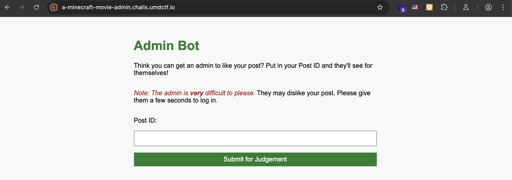Open the Chrome three-dot menu

tap(503, 7)
